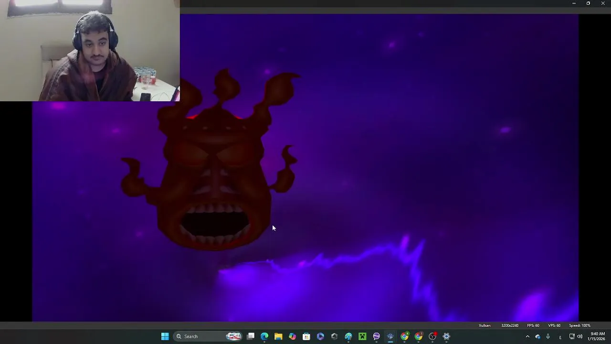
Task: Open OBS Studio taskbar icon
Action: [432, 336]
